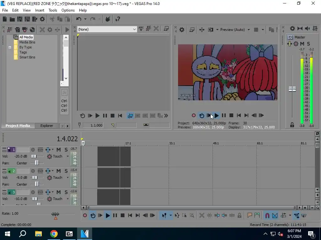321x240 pixels.
Task: Toggle loop playback in the preview window
Action: [x=202, y=116]
